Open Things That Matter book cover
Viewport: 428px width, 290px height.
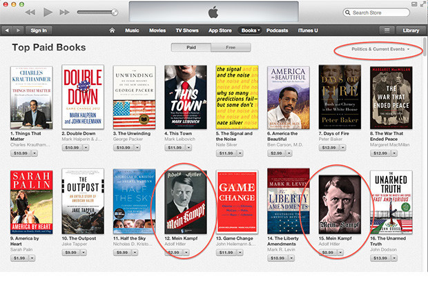(x=32, y=98)
